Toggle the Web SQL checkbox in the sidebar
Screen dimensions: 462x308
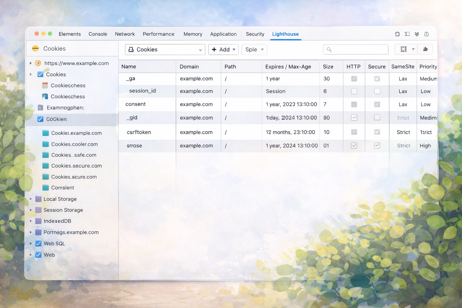[x=38, y=243]
